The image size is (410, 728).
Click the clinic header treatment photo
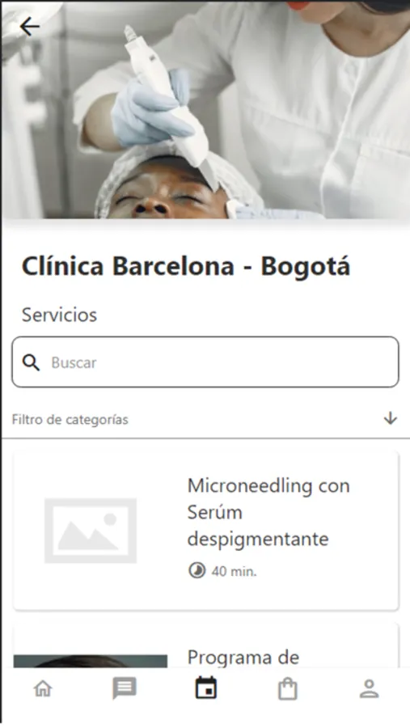(x=205, y=109)
